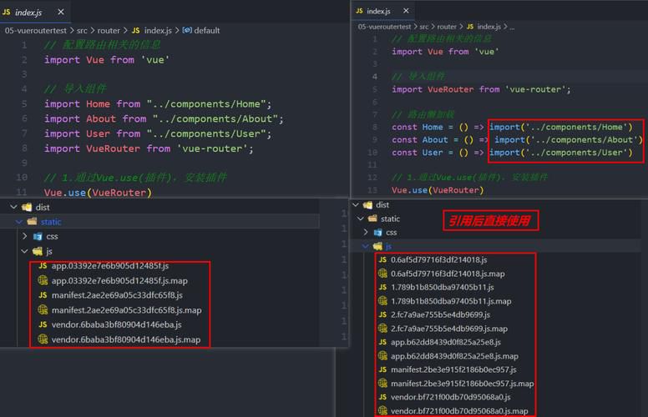The width and height of the screenshot is (648, 417).
Task: Open manifest.2ae2e69a05c33dfc65f8.js.map file
Action: (126, 310)
